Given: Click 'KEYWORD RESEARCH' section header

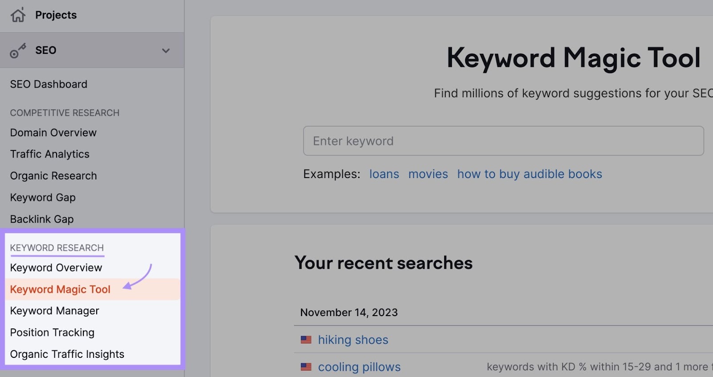Looking at the screenshot, I should point(57,248).
